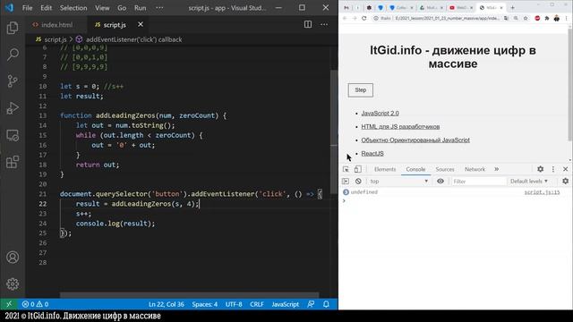573x322 pixels.
Task: Switch to the Elements tab in DevTools
Action: pyautogui.click(x=385, y=169)
